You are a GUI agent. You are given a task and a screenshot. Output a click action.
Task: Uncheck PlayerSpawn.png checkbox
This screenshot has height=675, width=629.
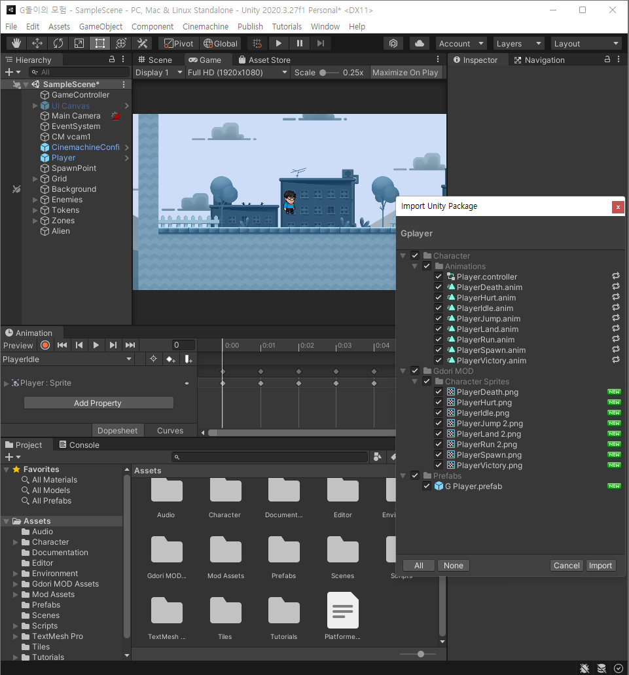point(439,454)
